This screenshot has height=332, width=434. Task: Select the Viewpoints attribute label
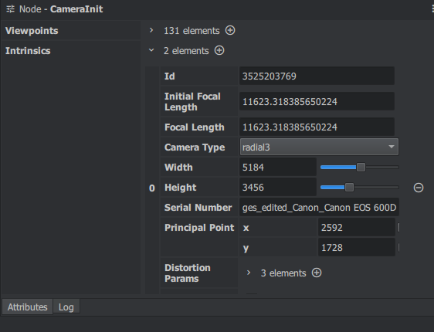click(32, 31)
